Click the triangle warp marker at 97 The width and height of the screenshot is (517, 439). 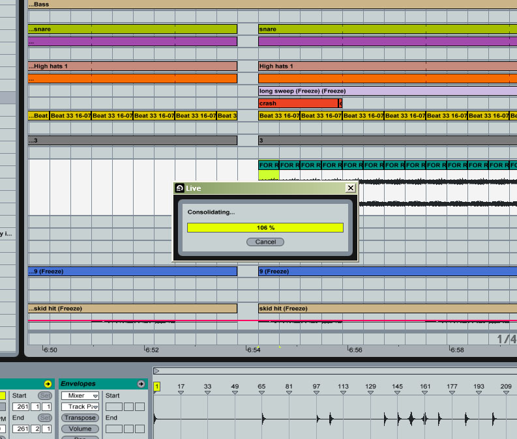pos(316,392)
